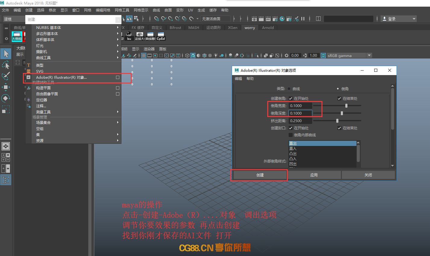This screenshot has height=256, width=430.
Task: Click the 应用 button
Action: tap(314, 175)
